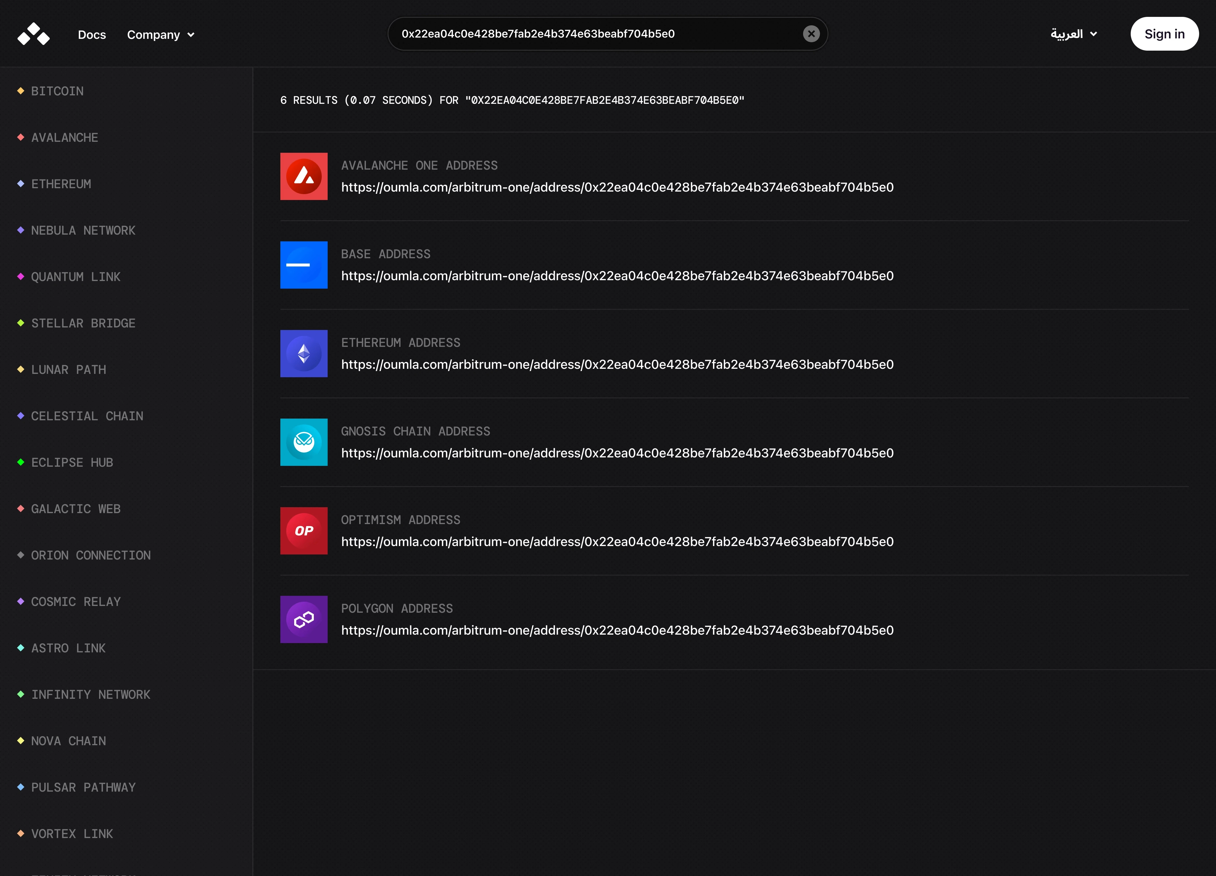This screenshot has height=876, width=1216.
Task: Click the diamond logo in header
Action: [33, 34]
